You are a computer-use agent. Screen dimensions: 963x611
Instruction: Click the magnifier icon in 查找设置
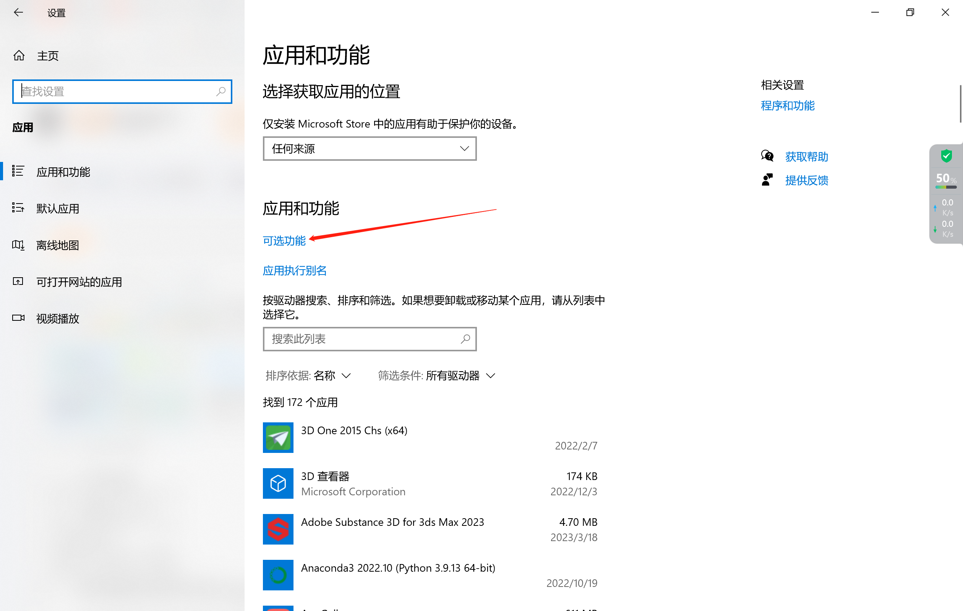click(221, 92)
